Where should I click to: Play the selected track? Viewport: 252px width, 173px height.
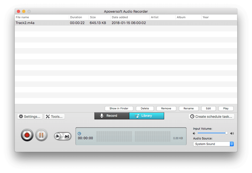click(226, 108)
